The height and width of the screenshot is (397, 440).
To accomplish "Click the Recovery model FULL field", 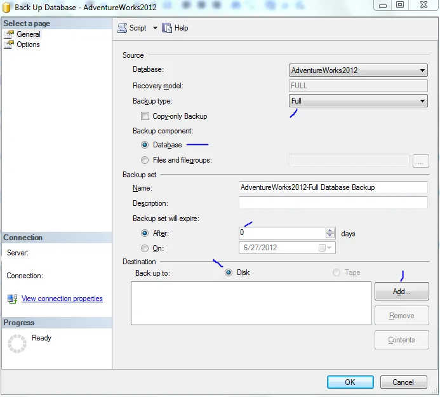I will [358, 86].
